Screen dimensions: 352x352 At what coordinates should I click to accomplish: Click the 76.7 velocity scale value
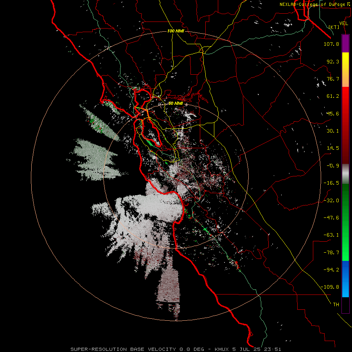333,79
